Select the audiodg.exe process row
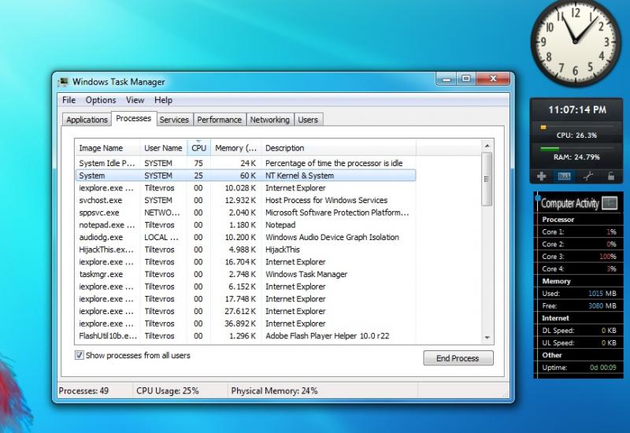 click(x=246, y=237)
